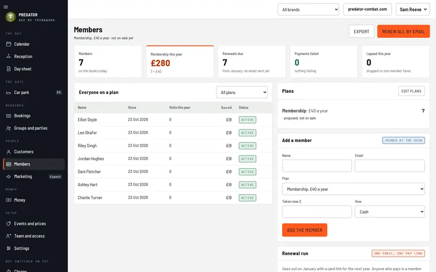The width and height of the screenshot is (436, 272).
Task: Click the Money sidebar icon
Action: [x=9, y=200]
